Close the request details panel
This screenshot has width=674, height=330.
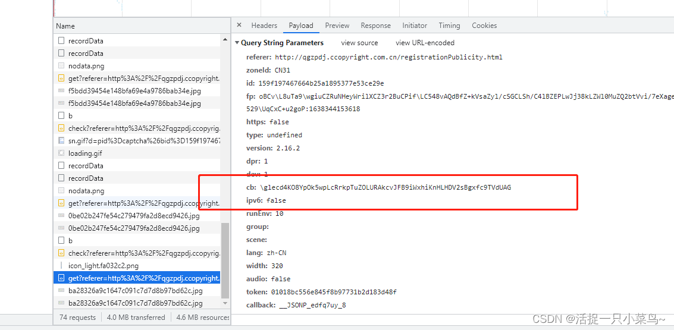pyautogui.click(x=239, y=25)
